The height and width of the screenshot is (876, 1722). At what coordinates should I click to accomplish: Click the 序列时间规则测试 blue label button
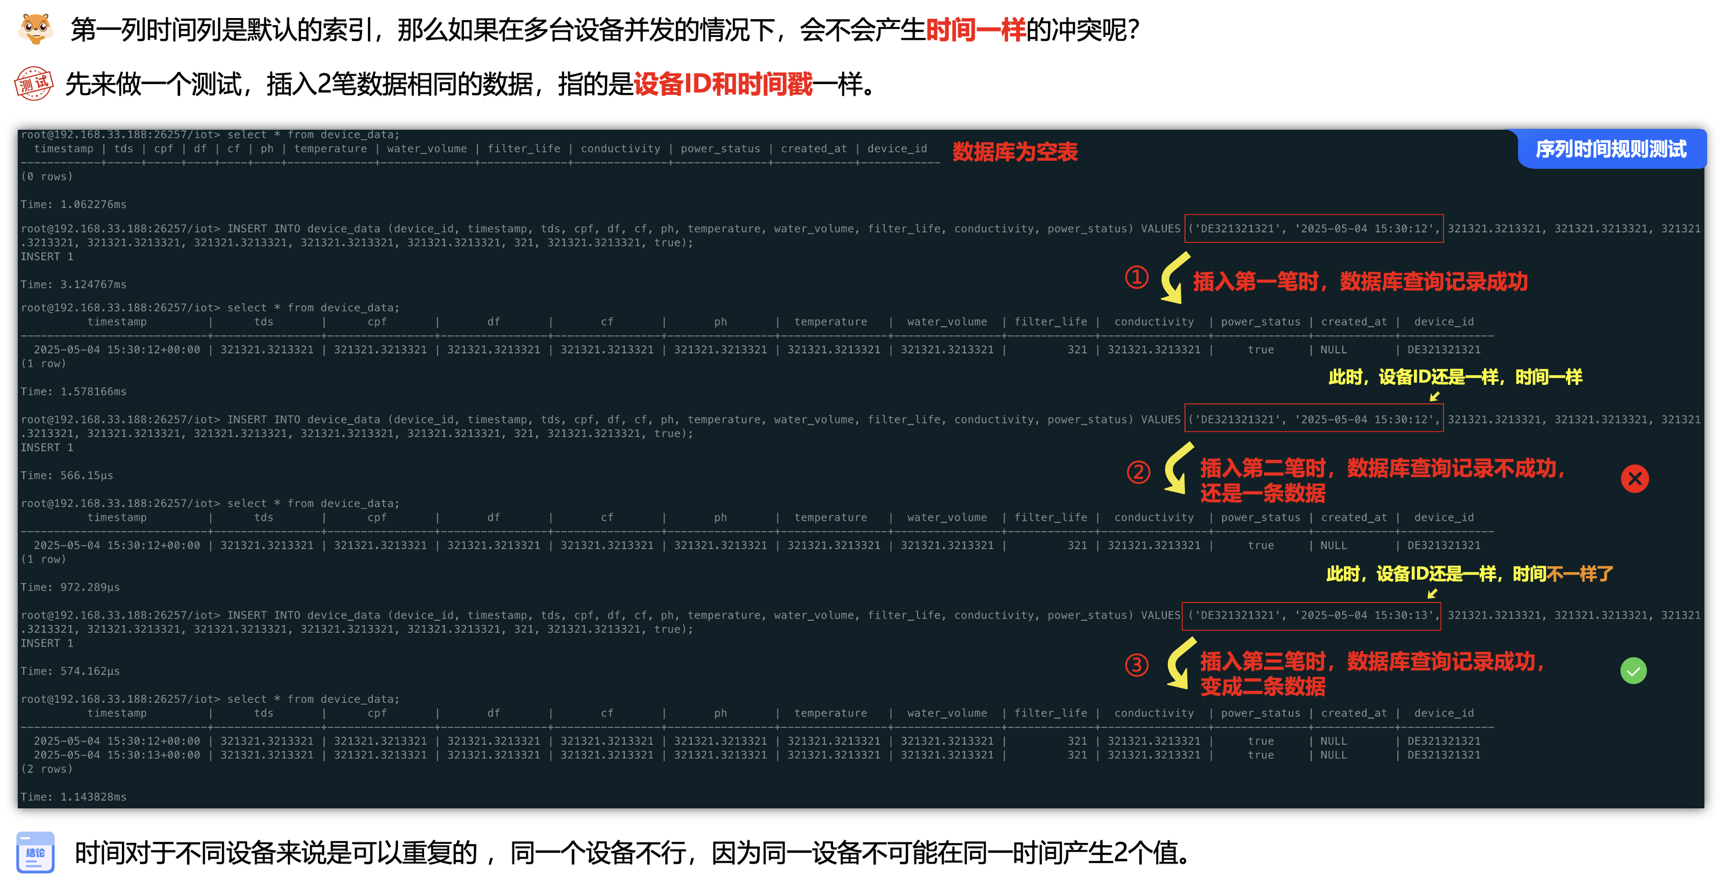tap(1611, 149)
